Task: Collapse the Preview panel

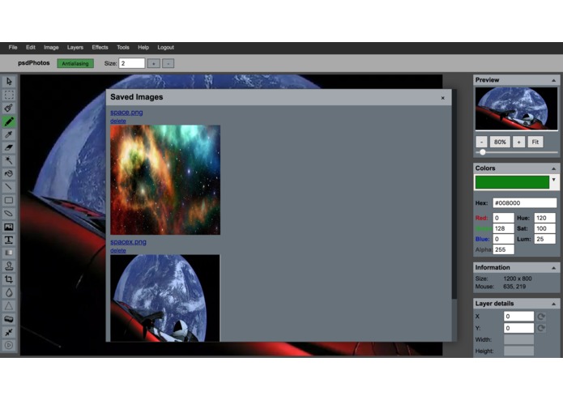Action: 553,80
